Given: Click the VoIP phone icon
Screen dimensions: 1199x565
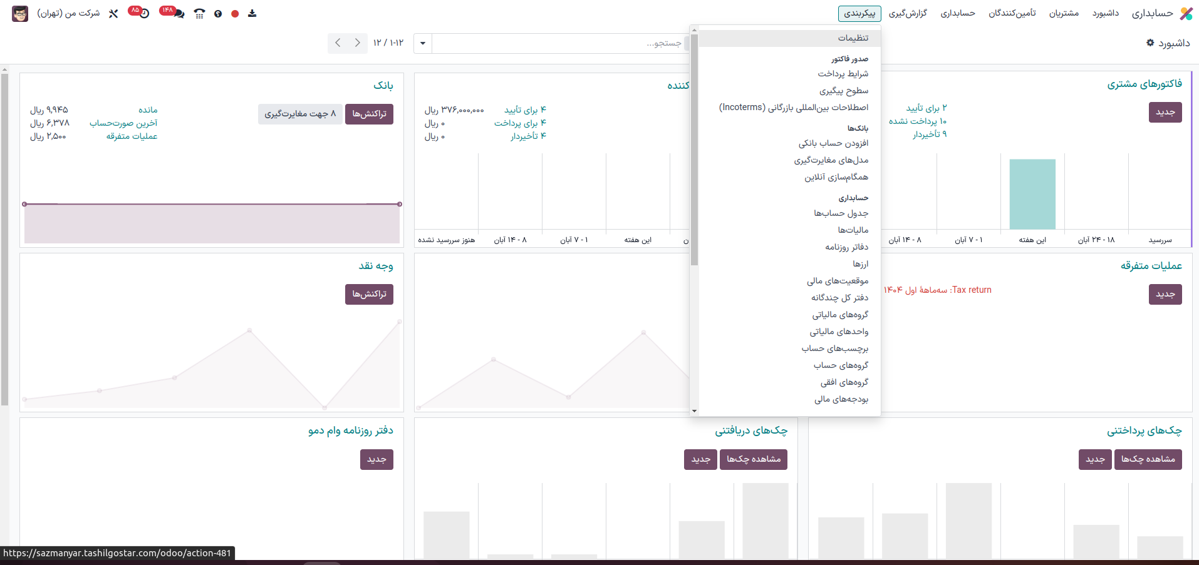Looking at the screenshot, I should (x=199, y=13).
